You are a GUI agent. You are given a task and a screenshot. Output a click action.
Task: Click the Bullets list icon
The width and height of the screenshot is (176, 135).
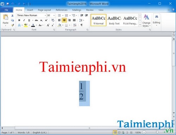59,15
